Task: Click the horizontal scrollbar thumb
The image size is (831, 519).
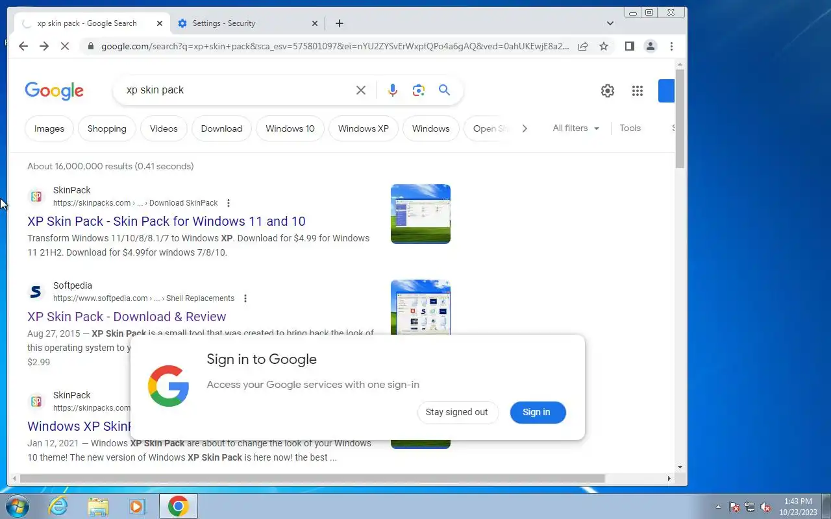Action: pyautogui.click(x=312, y=479)
